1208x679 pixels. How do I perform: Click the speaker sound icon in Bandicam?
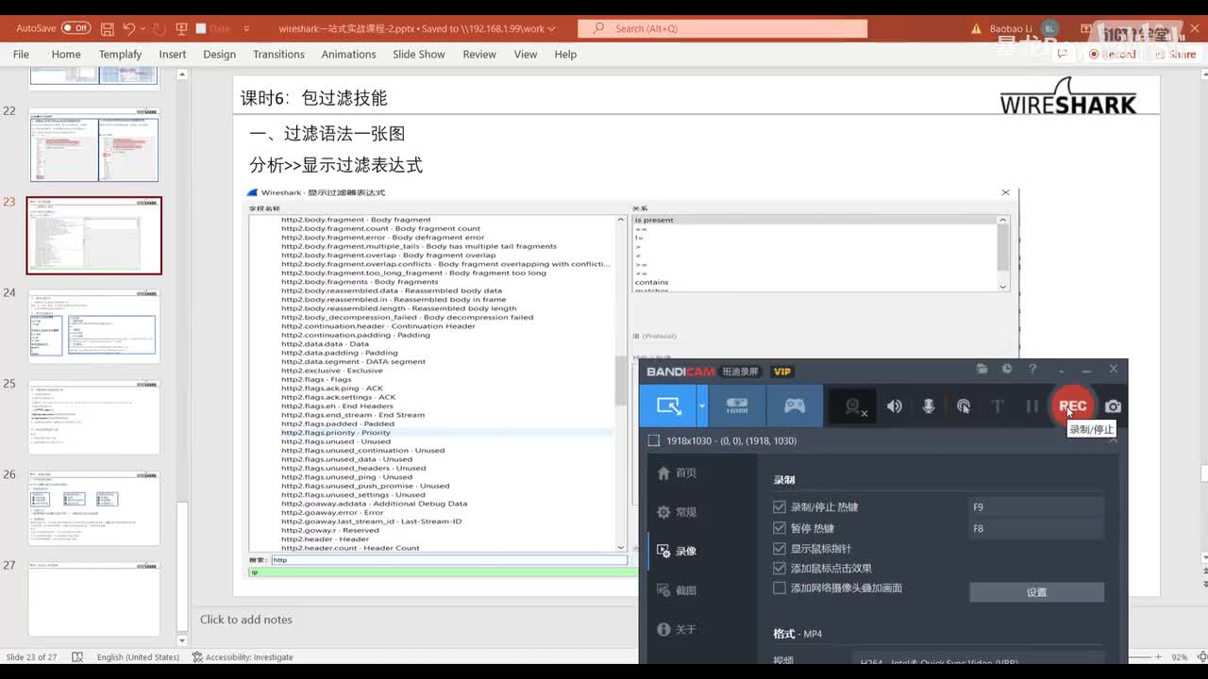(x=894, y=406)
